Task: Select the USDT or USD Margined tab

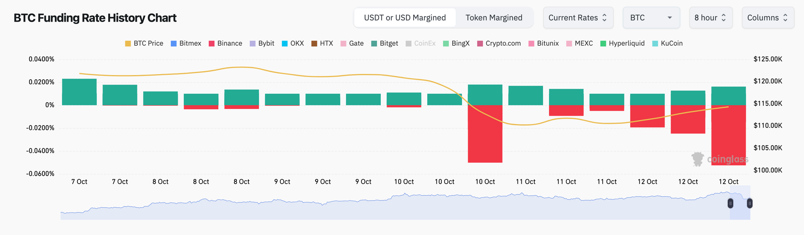Action: point(405,18)
